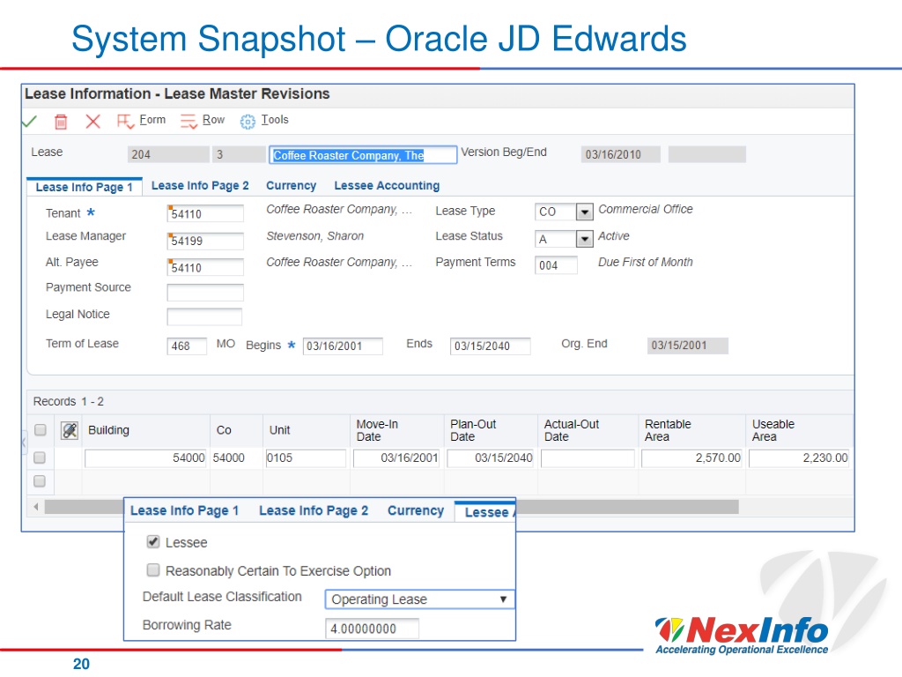Click the Borrowing Rate field 4.00000000
This screenshot has width=902, height=677.
click(373, 629)
